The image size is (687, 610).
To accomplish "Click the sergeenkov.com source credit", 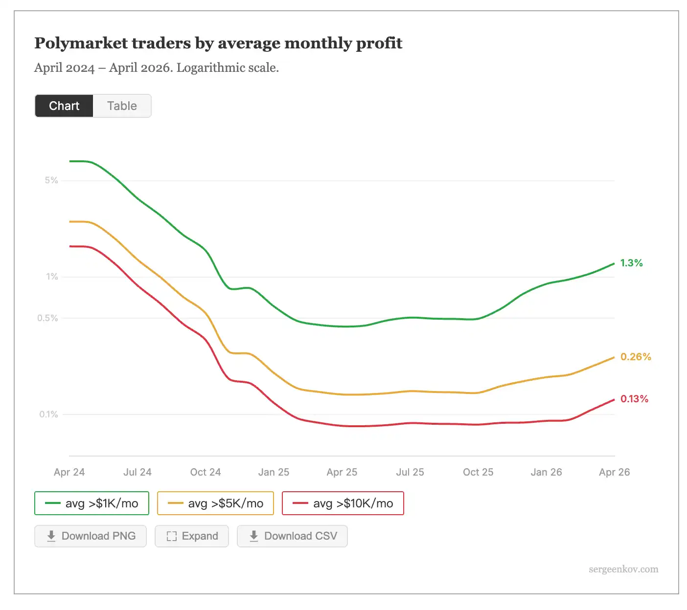I will [623, 569].
